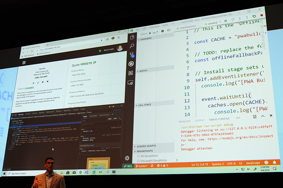Open Remote Explorer icon in the activity bar
283x188 pixels.
[130, 83]
